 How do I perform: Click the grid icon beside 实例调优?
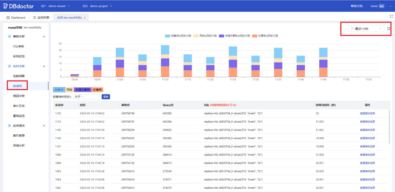point(9,126)
